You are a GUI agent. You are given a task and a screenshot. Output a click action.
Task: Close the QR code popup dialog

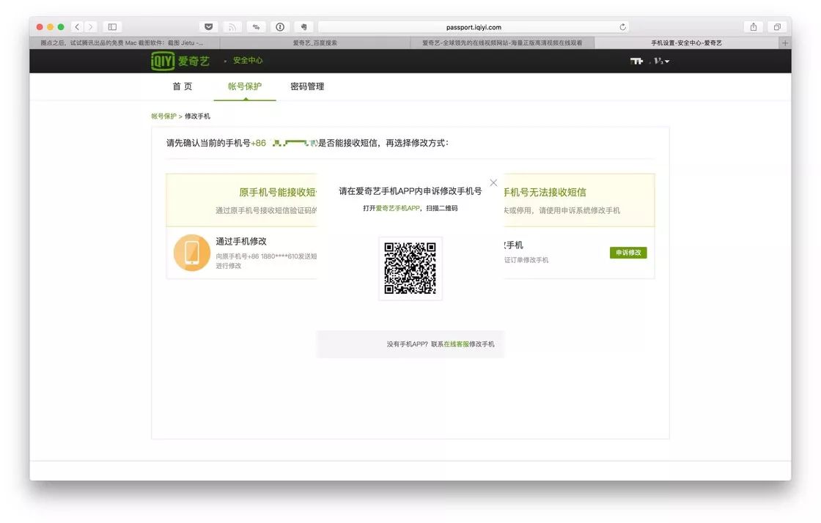[493, 182]
